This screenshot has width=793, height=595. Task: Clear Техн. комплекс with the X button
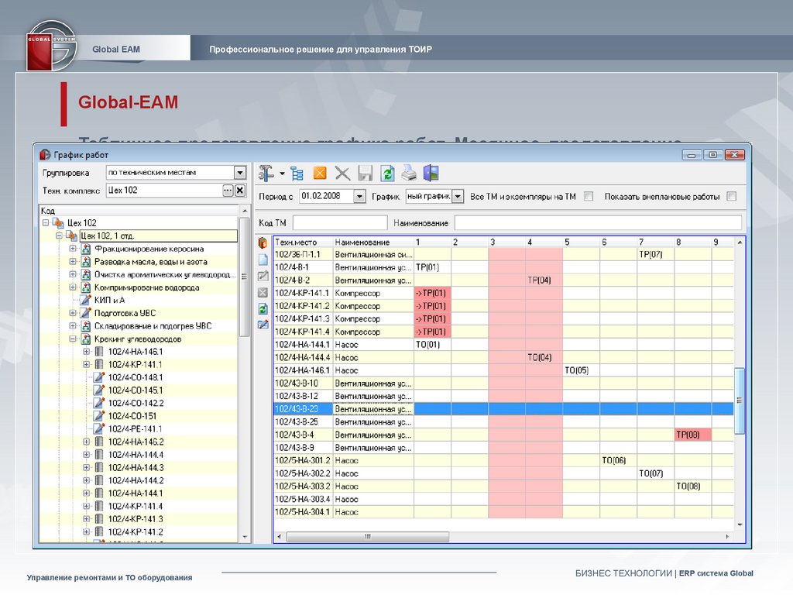[x=239, y=191]
